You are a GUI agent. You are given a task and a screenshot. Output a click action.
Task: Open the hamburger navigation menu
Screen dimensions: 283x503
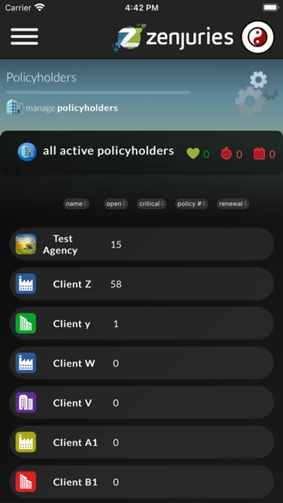coord(25,36)
